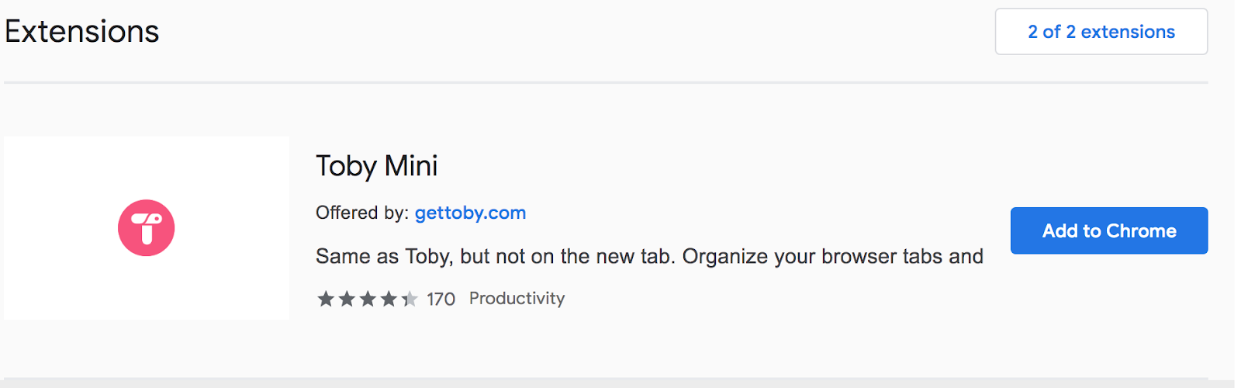The height and width of the screenshot is (388, 1241).
Task: Click the second rating star
Action: coord(347,299)
